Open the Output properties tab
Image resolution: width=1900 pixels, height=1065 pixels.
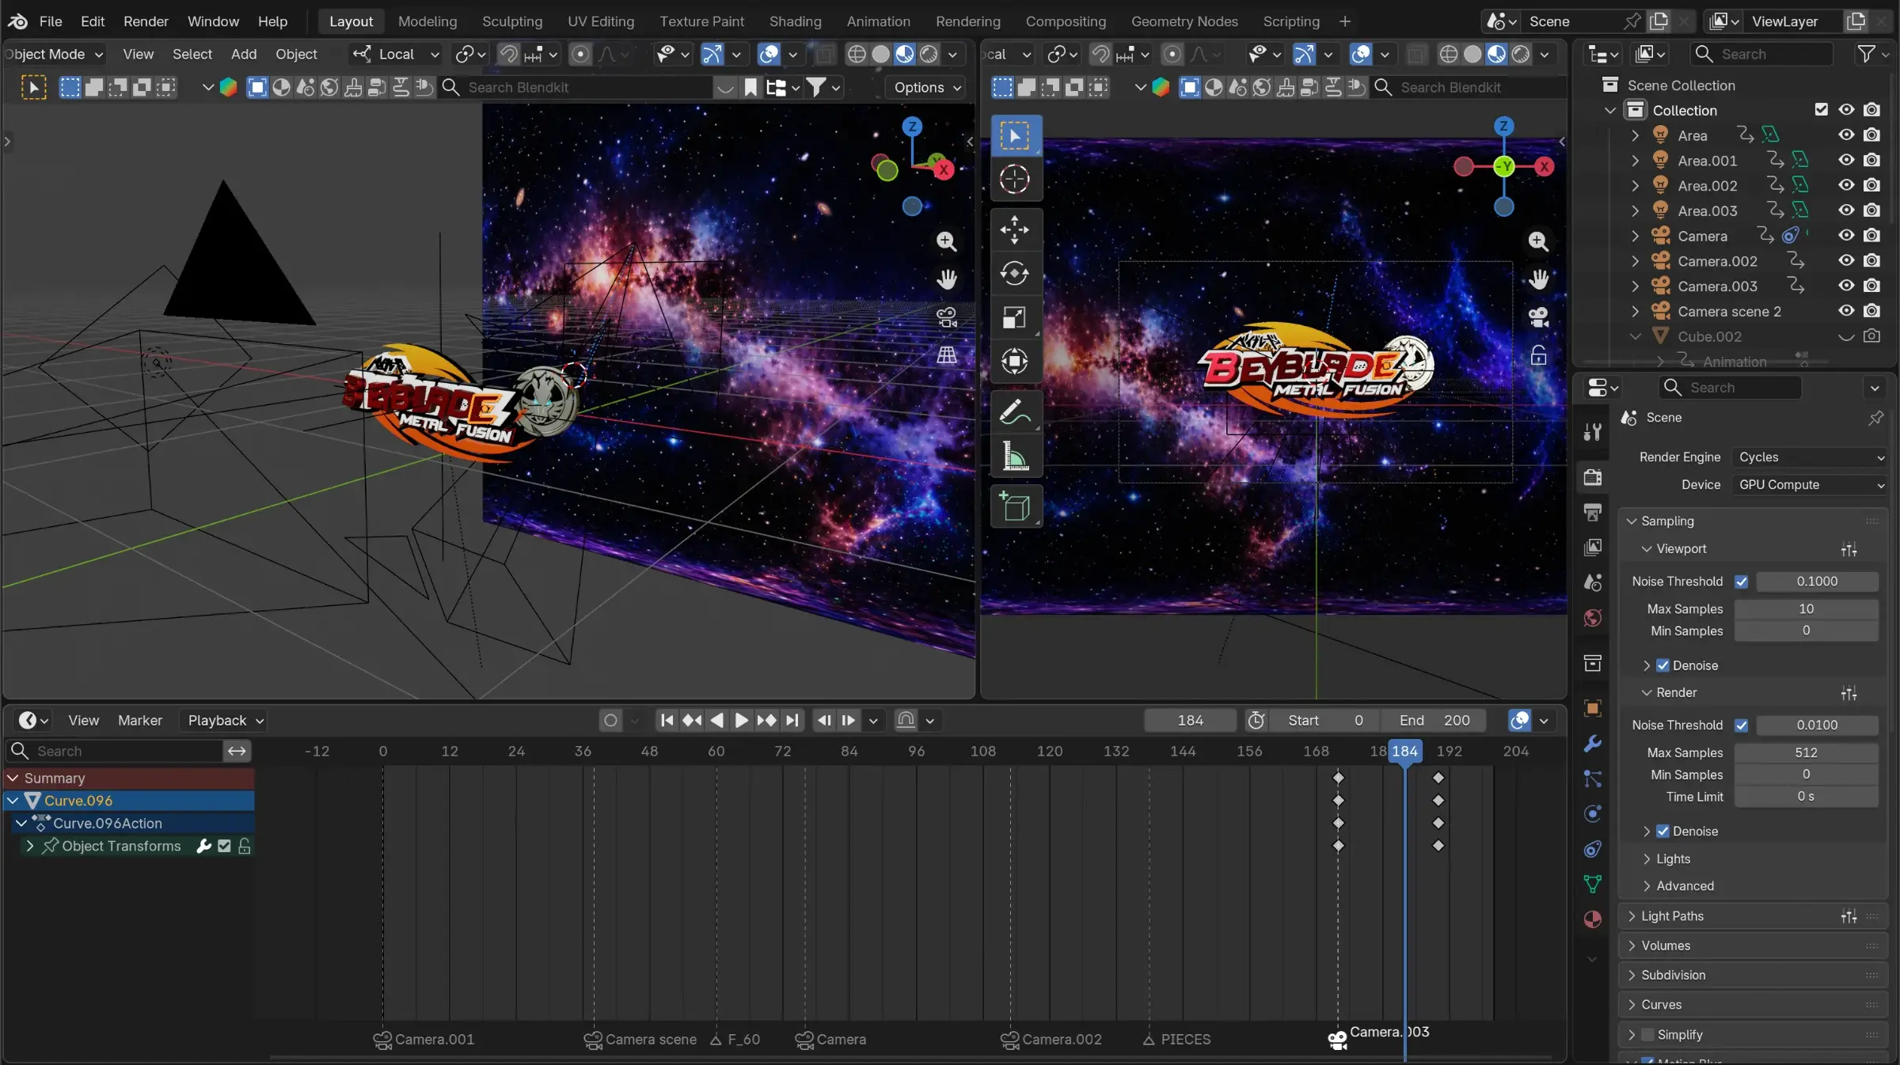(x=1593, y=512)
